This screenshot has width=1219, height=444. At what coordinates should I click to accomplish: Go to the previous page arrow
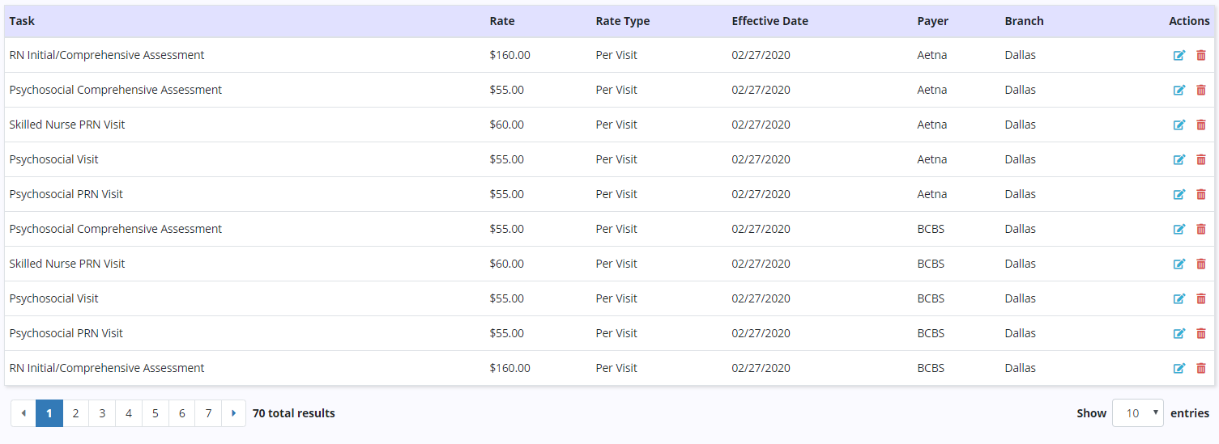23,413
